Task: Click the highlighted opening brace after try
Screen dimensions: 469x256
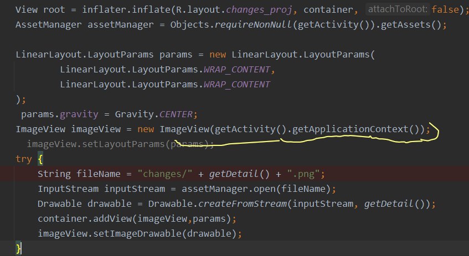Action: pos(40,159)
